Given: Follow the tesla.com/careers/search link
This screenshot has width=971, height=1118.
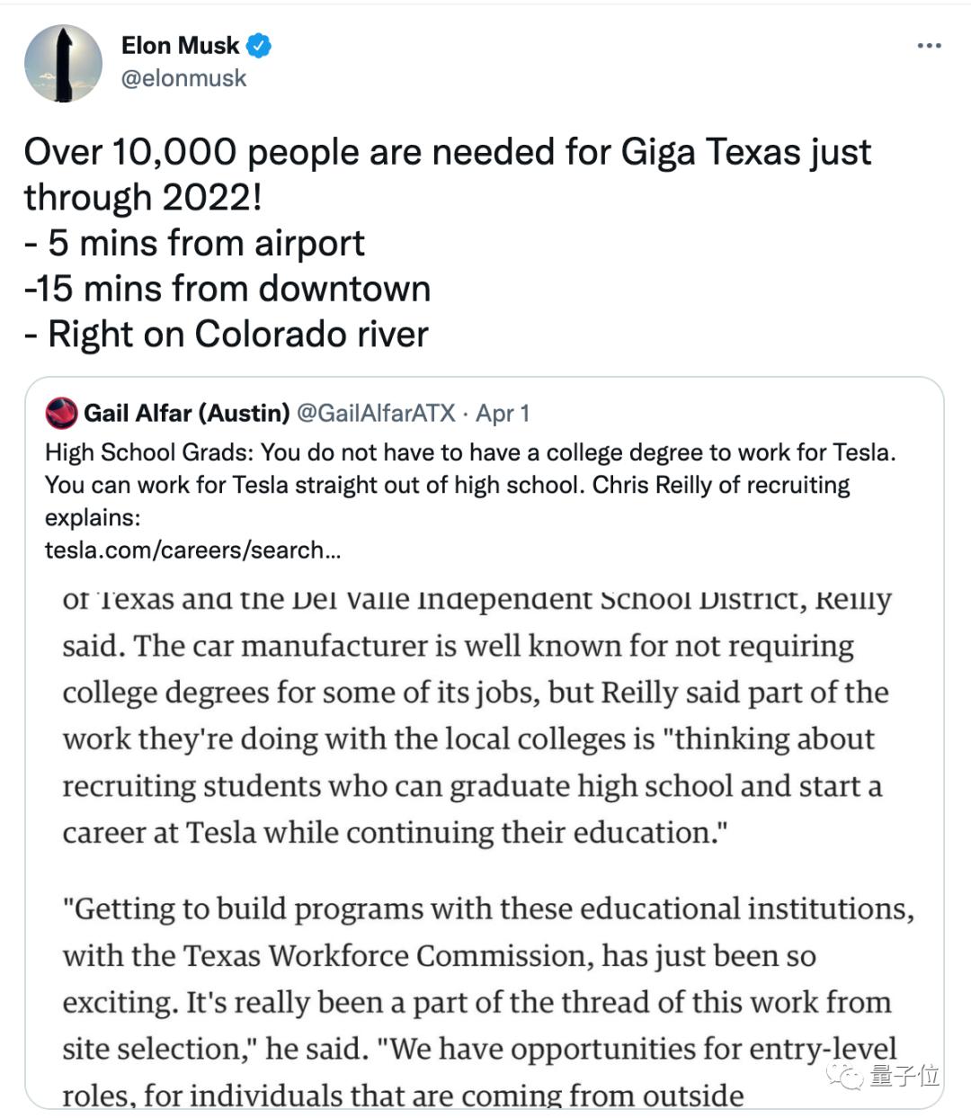Looking at the screenshot, I should [x=192, y=550].
